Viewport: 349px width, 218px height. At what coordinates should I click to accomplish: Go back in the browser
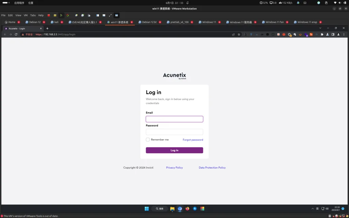5,34
